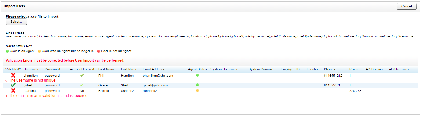Click first name Grace

103,85
